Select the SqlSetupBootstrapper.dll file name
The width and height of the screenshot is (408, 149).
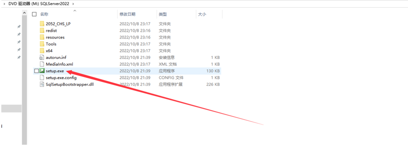tap(70, 85)
